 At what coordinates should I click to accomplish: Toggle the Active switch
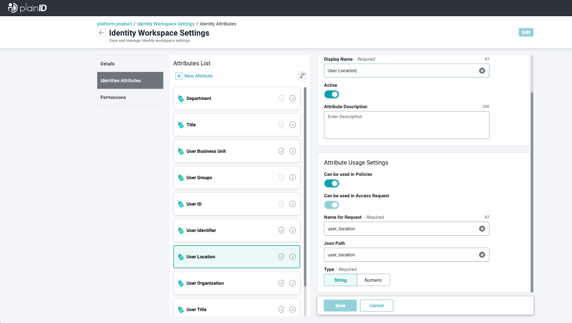tap(331, 95)
